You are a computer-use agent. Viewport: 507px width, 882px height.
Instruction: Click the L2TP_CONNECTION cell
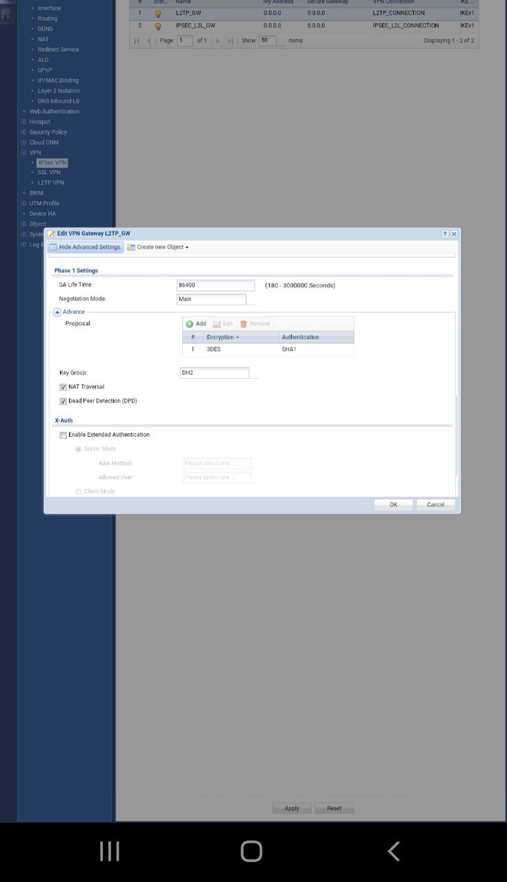click(399, 13)
